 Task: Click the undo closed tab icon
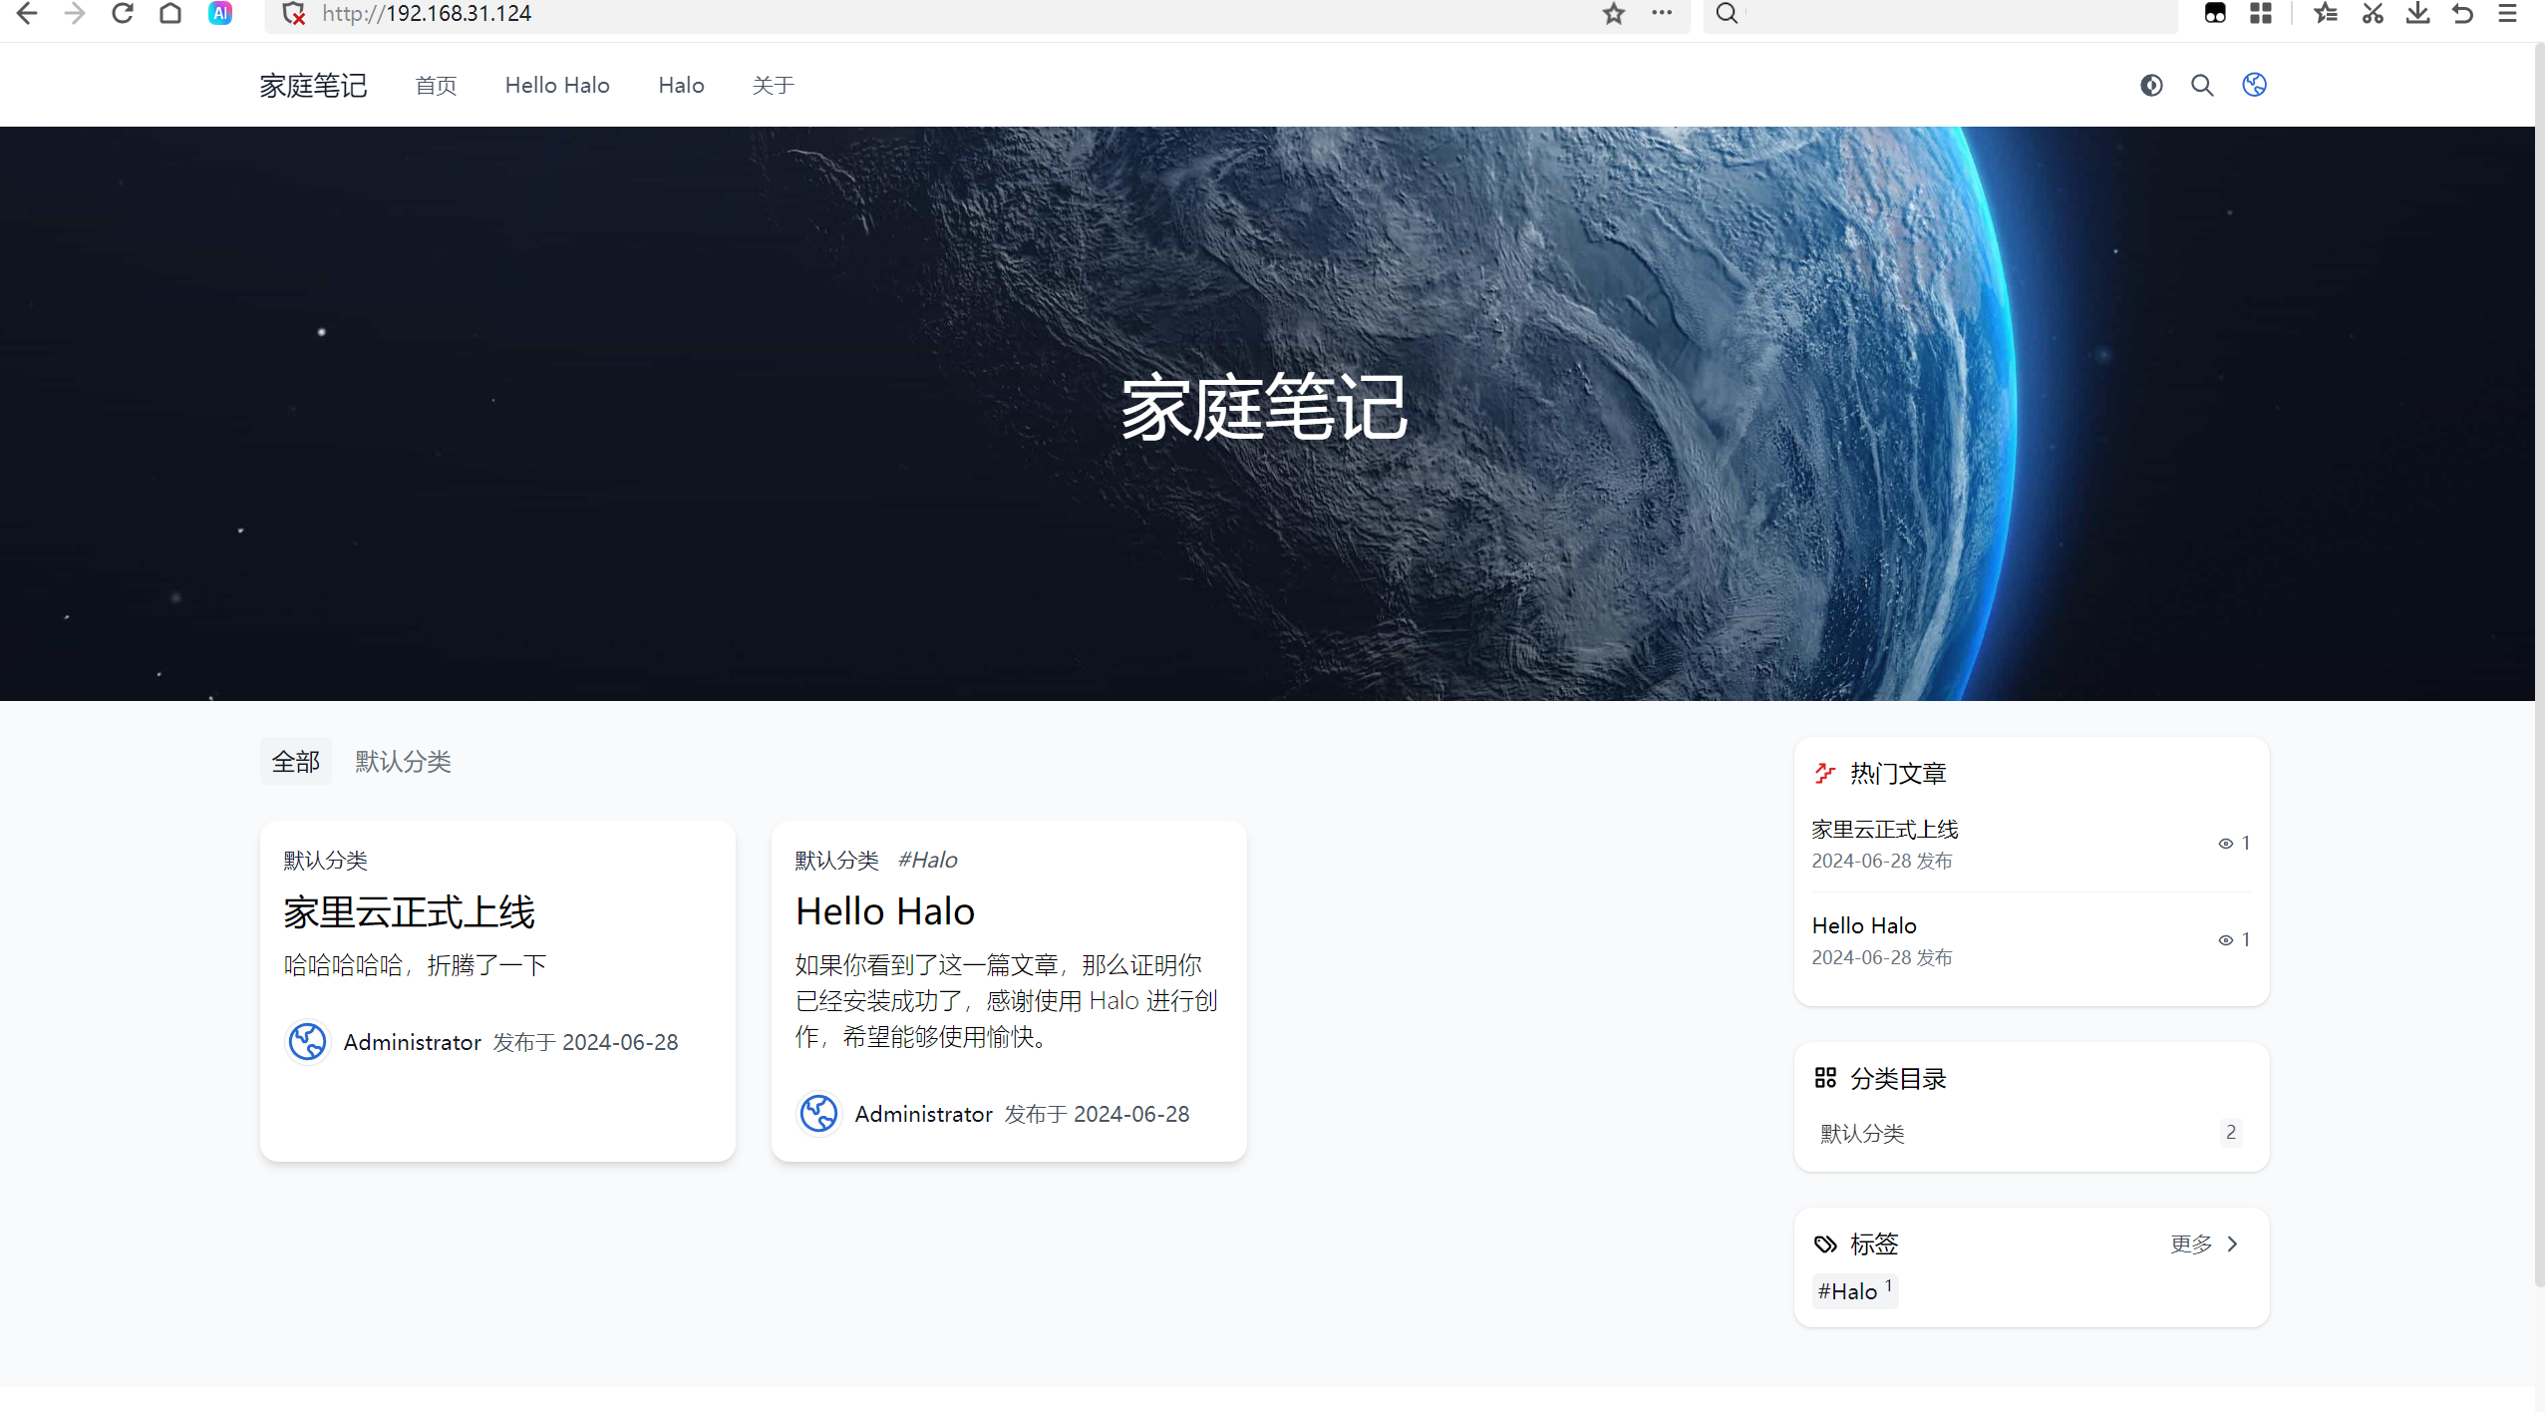2463,13
